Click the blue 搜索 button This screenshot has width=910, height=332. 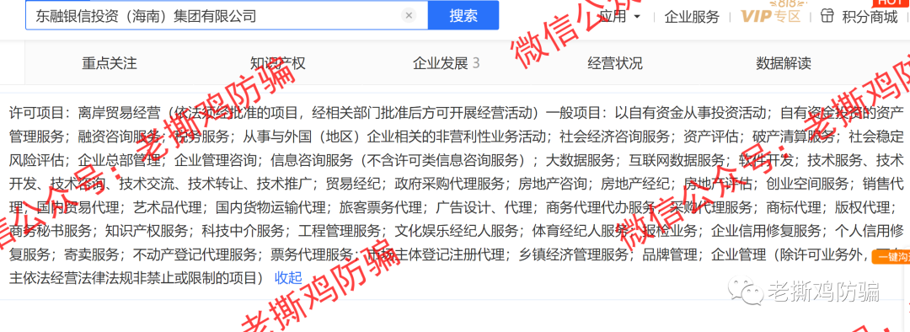463,15
